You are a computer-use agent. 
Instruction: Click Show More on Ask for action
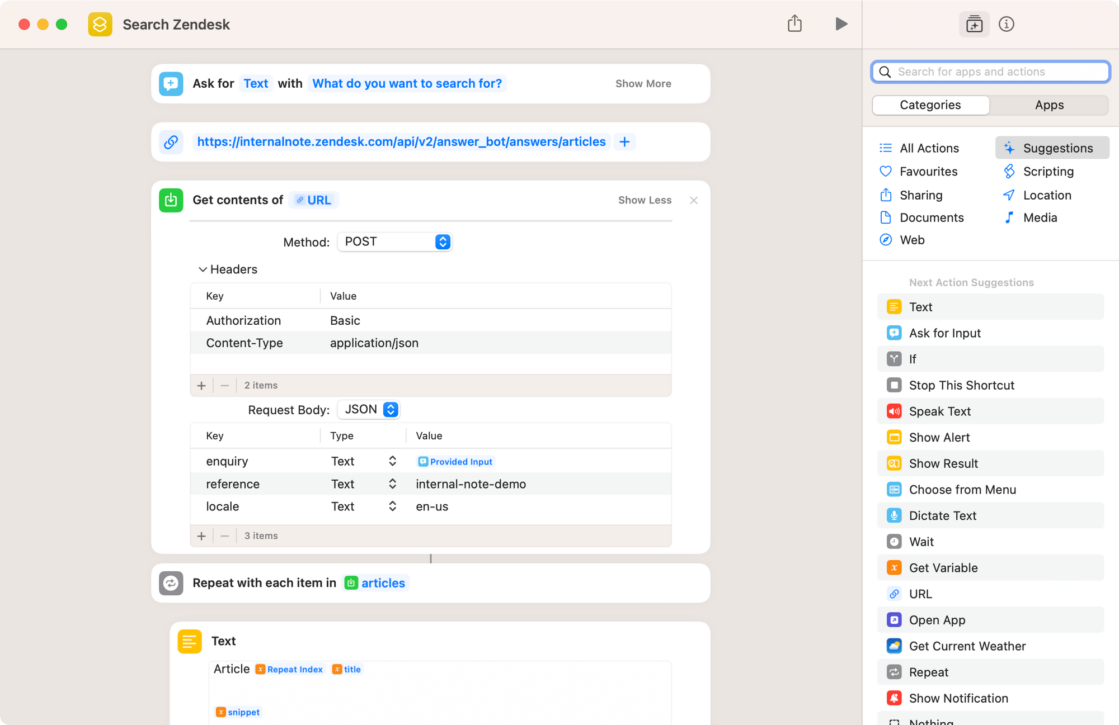point(643,84)
